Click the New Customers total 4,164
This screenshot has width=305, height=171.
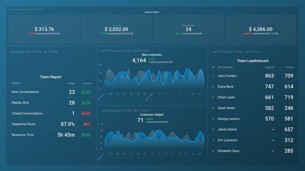[x=139, y=61]
